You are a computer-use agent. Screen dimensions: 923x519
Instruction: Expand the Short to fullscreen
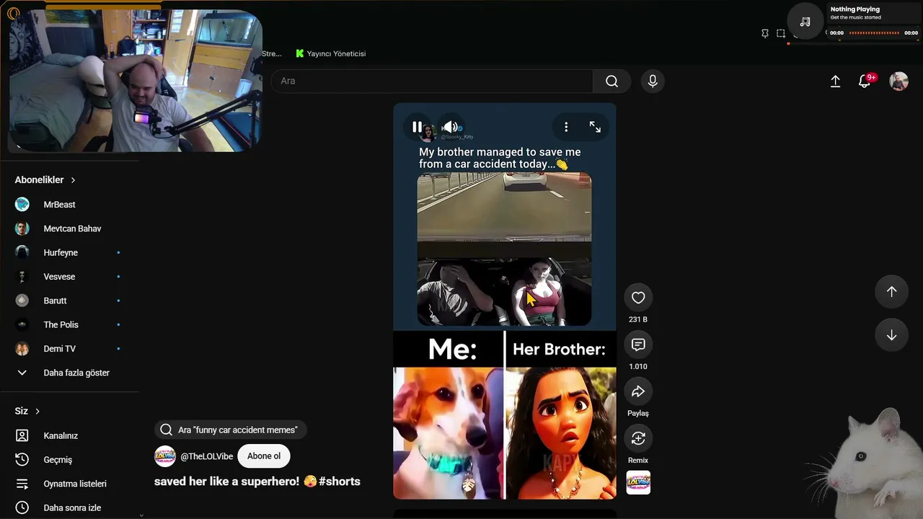point(595,127)
